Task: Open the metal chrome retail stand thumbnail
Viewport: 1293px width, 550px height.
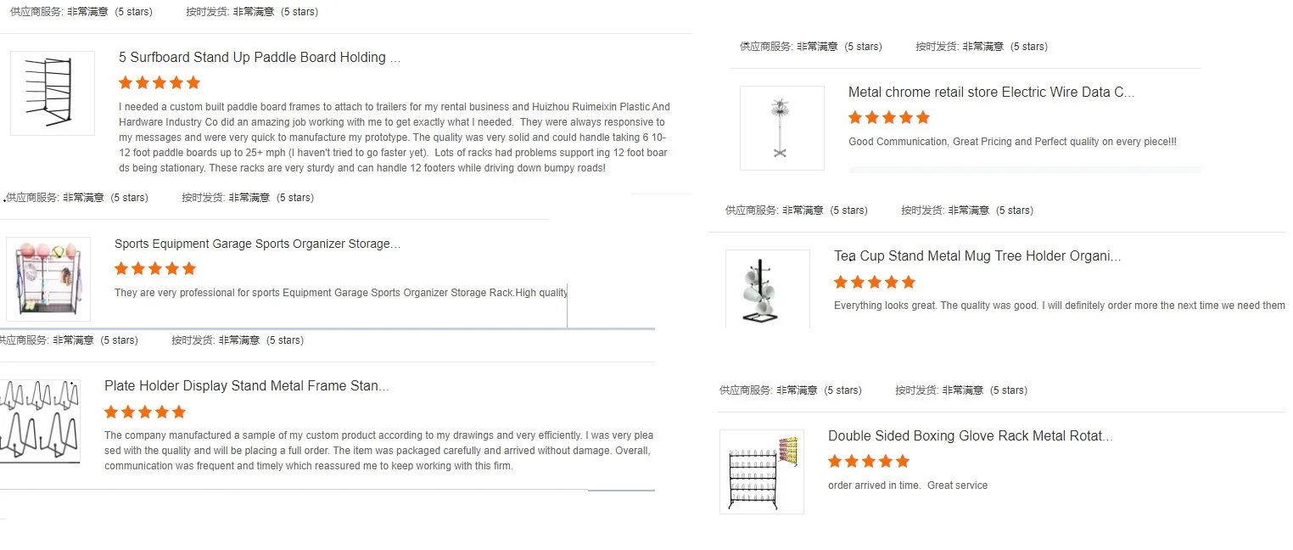Action: tap(781, 128)
